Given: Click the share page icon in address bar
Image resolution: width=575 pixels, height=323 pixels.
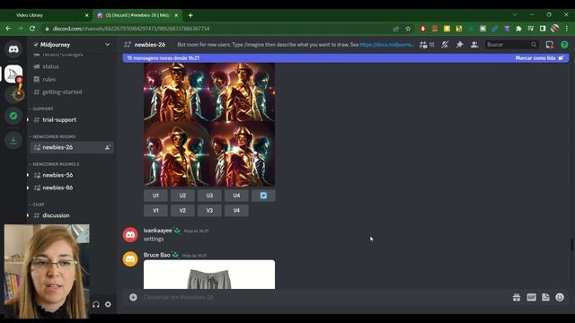Looking at the screenshot, I should point(395,29).
